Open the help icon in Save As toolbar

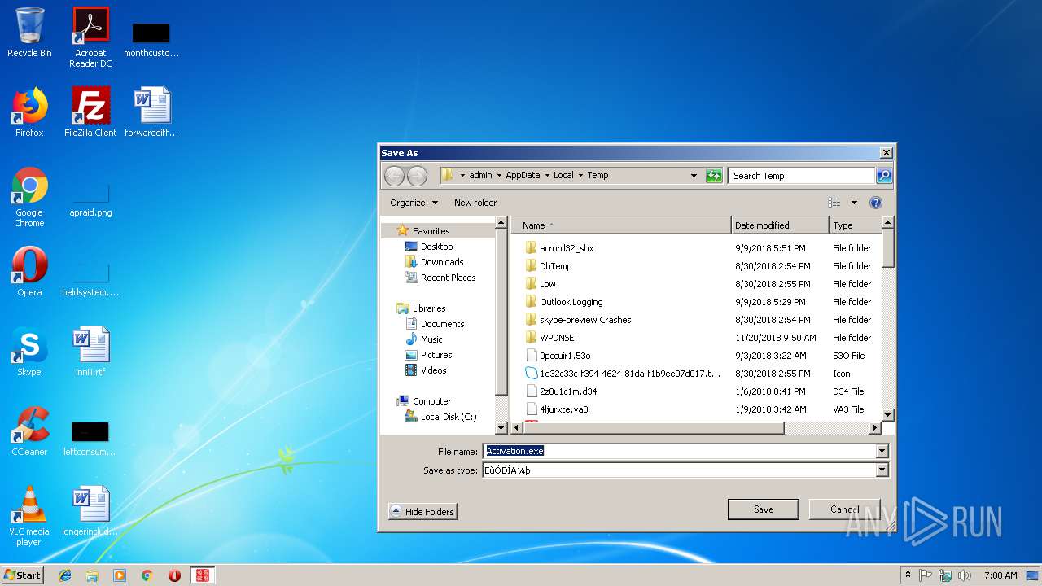[x=876, y=203]
